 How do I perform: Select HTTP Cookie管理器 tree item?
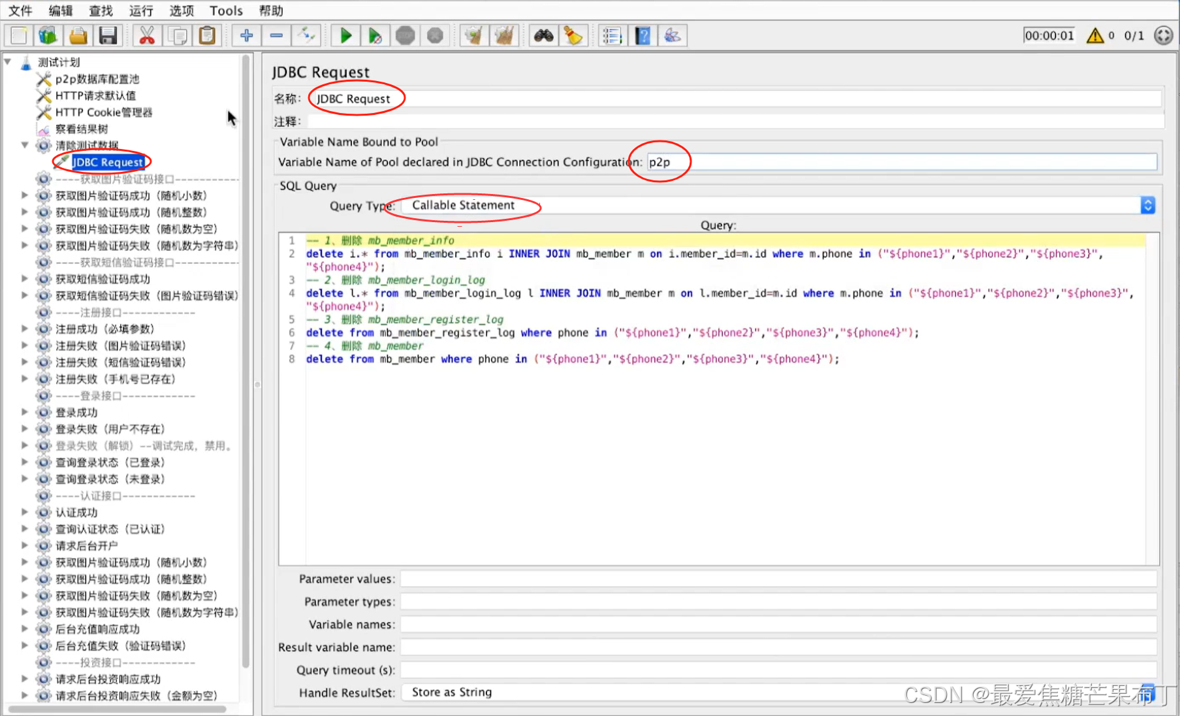103,112
